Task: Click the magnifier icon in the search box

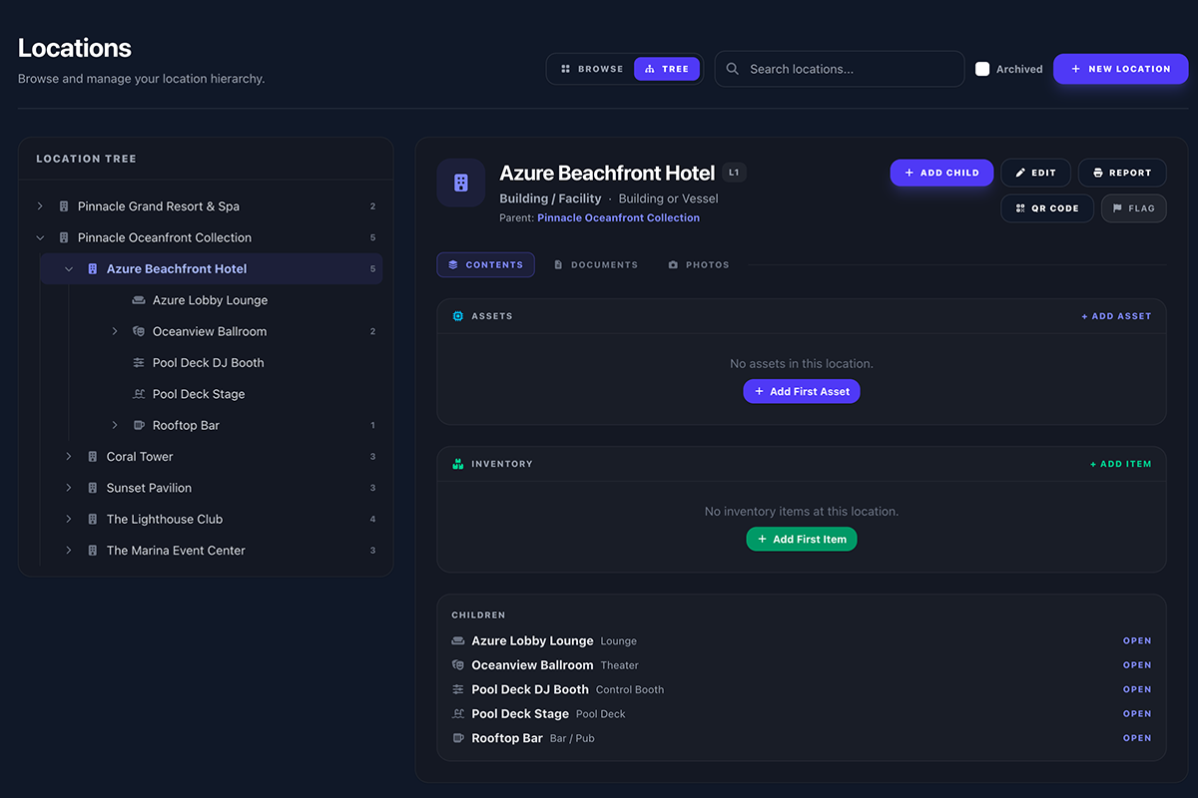Action: click(x=733, y=69)
